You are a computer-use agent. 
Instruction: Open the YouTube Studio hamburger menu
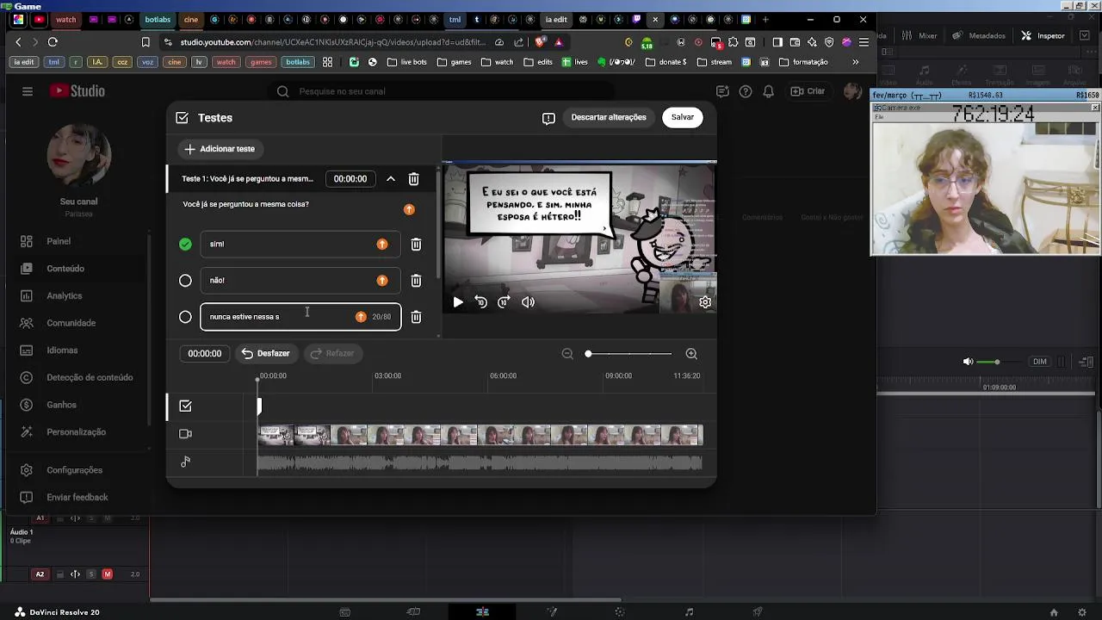(x=28, y=91)
